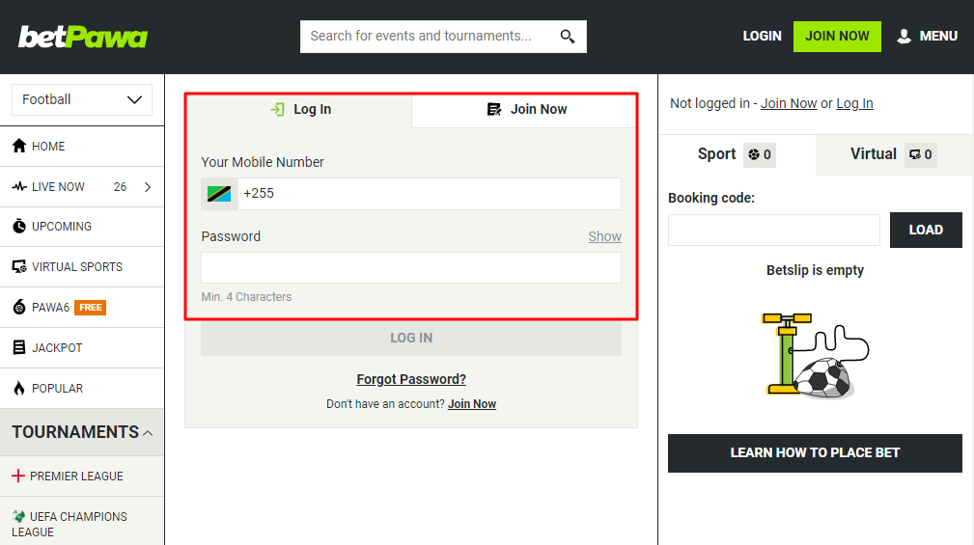
Task: Click the Popular flame icon
Action: tap(19, 388)
